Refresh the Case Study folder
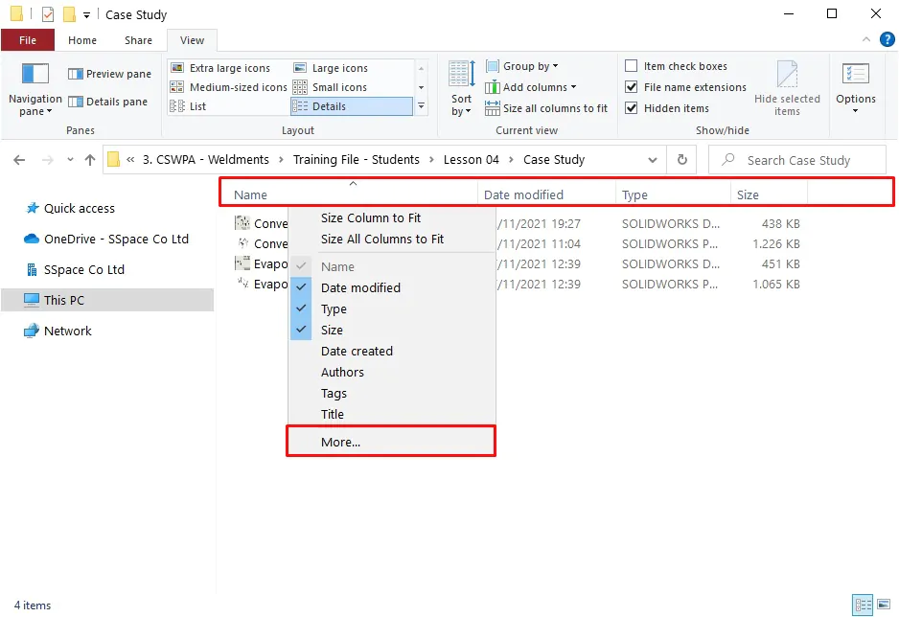 681,160
